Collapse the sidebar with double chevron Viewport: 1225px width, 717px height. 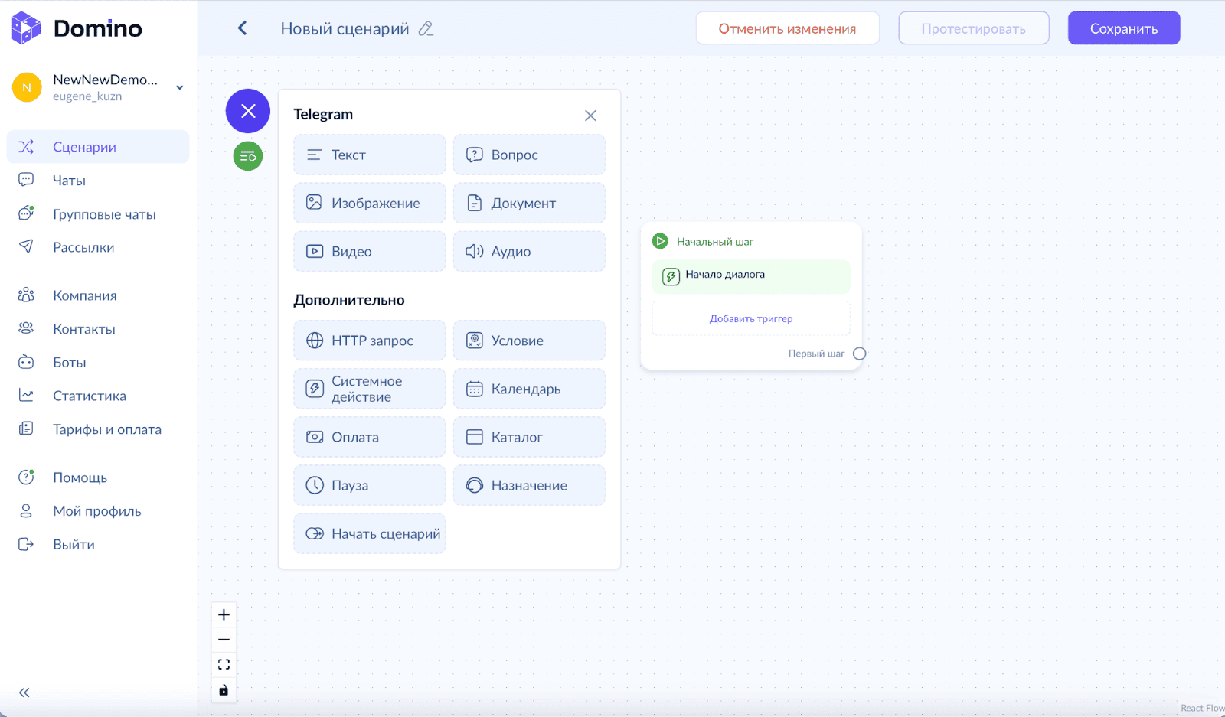(24, 693)
